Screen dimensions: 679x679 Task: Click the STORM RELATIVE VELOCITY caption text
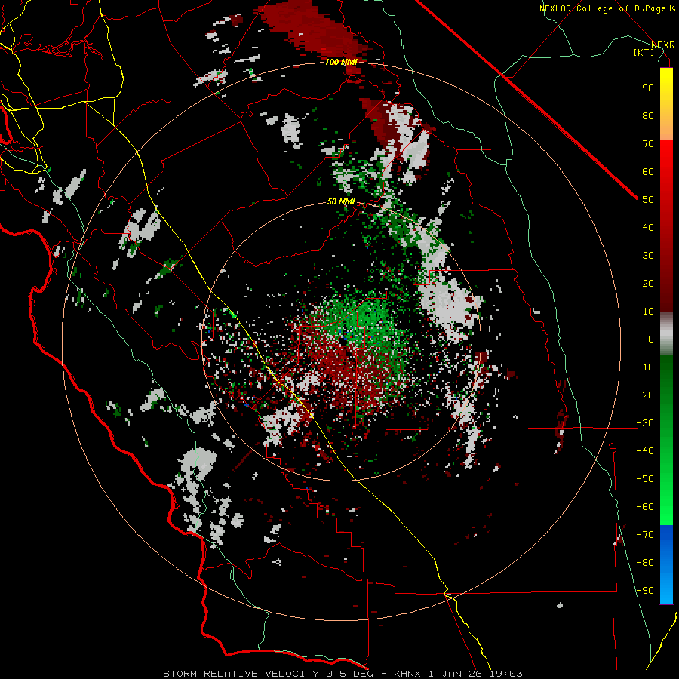tap(343, 674)
